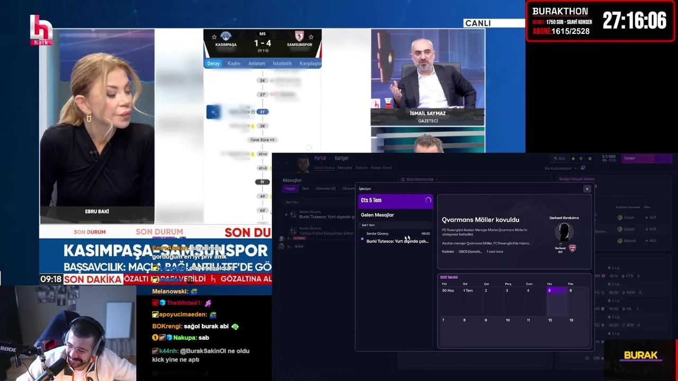Toggle the favorite star next to Samsunspor
The height and width of the screenshot is (381, 678).
tap(311, 37)
